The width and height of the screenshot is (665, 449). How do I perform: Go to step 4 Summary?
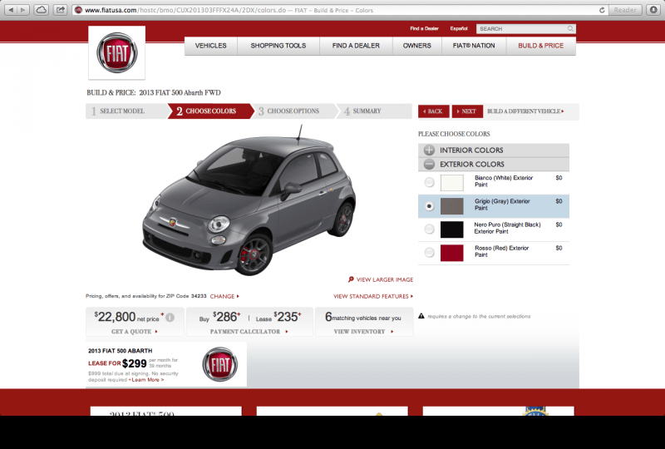[x=373, y=111]
